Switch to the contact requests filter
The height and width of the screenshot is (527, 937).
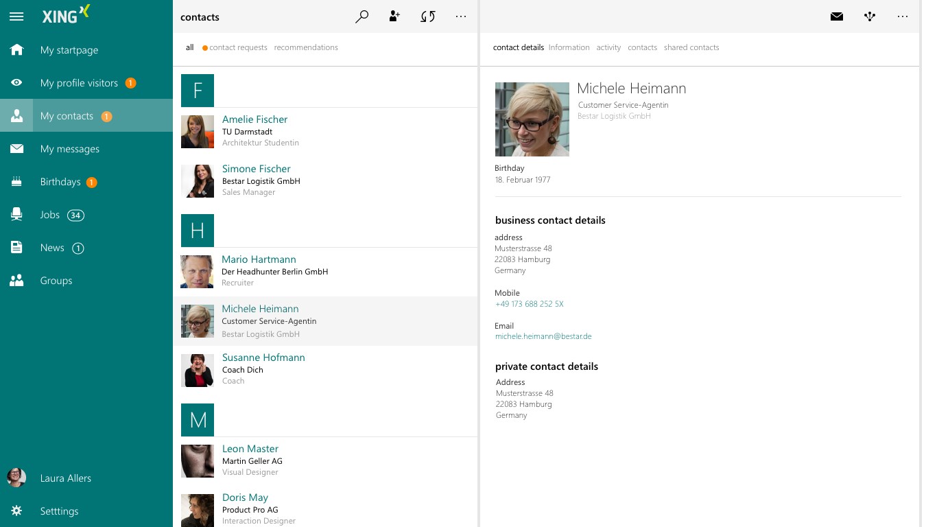(x=239, y=47)
